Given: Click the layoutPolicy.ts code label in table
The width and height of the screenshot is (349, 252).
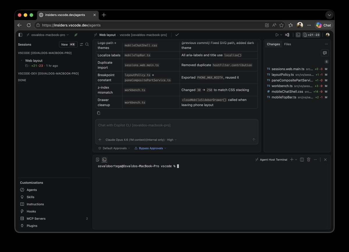Looking at the screenshot, I should pos(138,75).
